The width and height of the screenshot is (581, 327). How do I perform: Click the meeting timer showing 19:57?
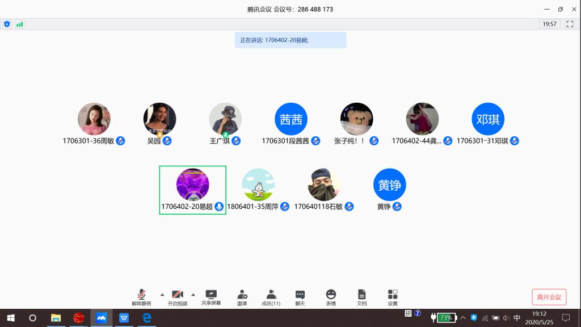[549, 24]
